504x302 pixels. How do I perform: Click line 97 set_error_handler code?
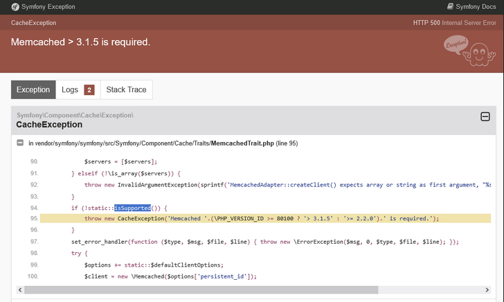click(x=265, y=242)
